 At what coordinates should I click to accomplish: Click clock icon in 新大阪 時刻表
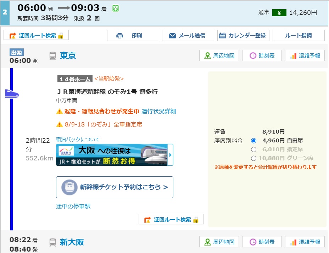coord(253,242)
